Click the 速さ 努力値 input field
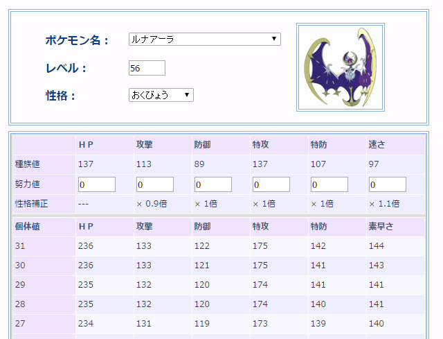 (388, 184)
